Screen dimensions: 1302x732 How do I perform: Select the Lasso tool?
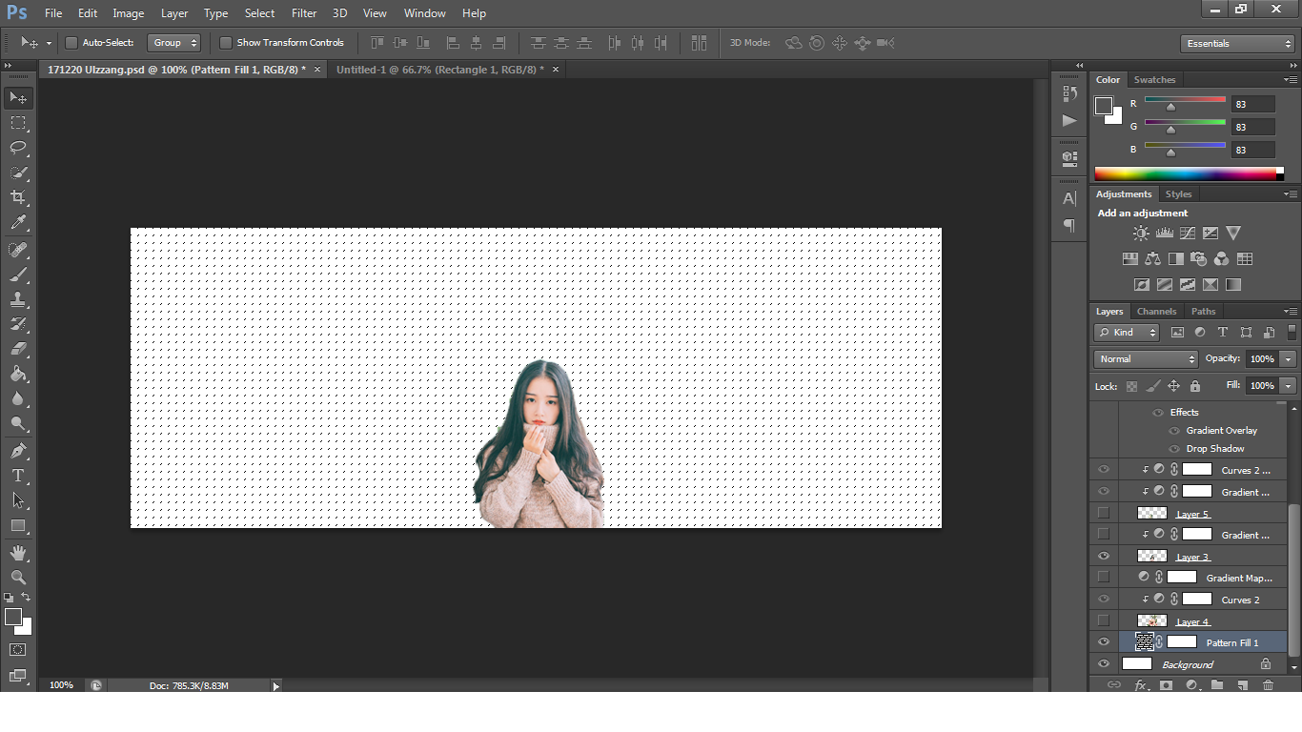(x=18, y=148)
